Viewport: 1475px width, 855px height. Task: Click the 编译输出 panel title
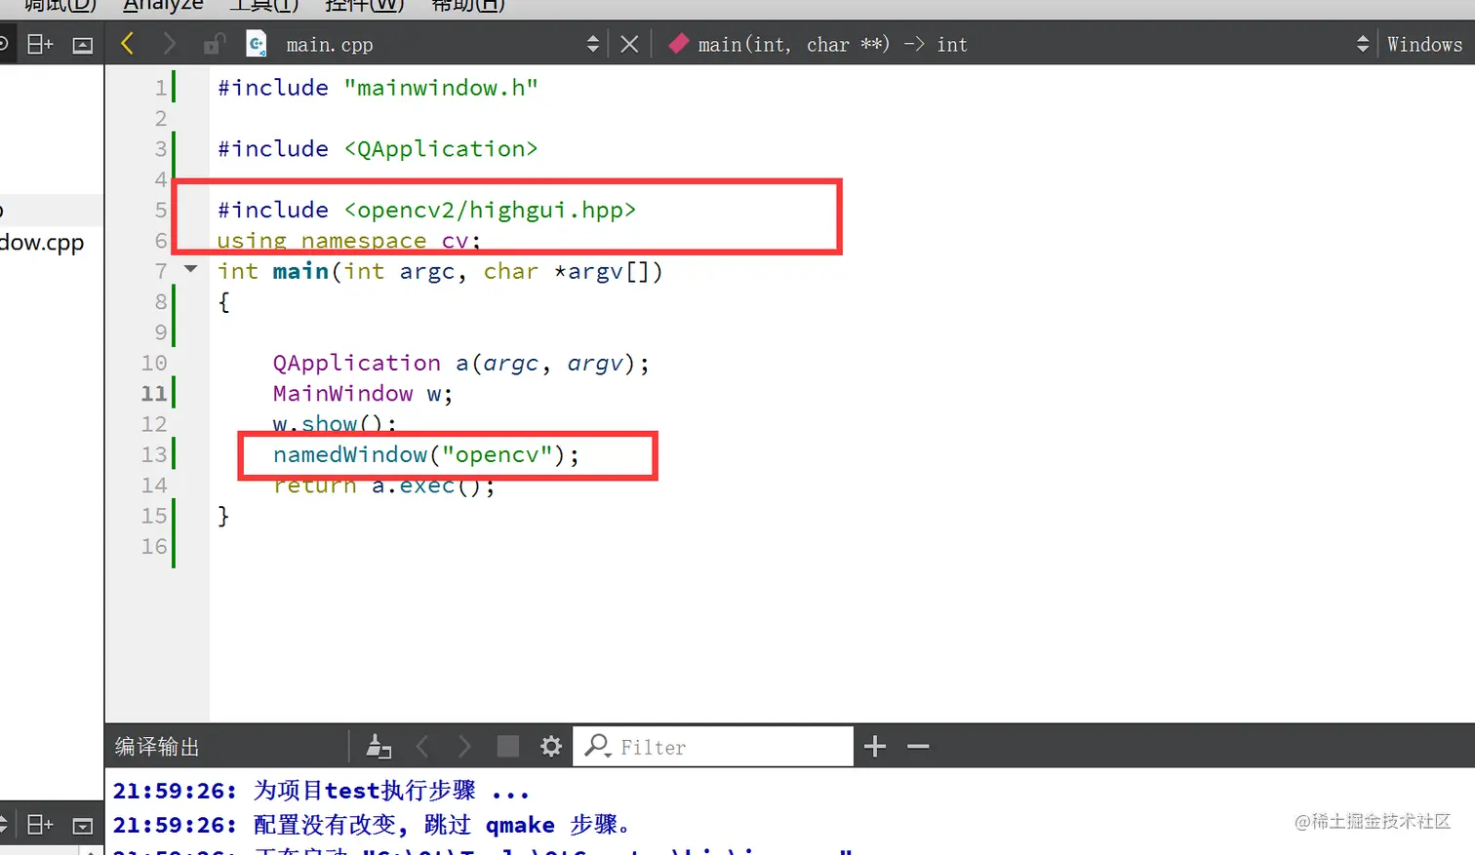tap(157, 747)
